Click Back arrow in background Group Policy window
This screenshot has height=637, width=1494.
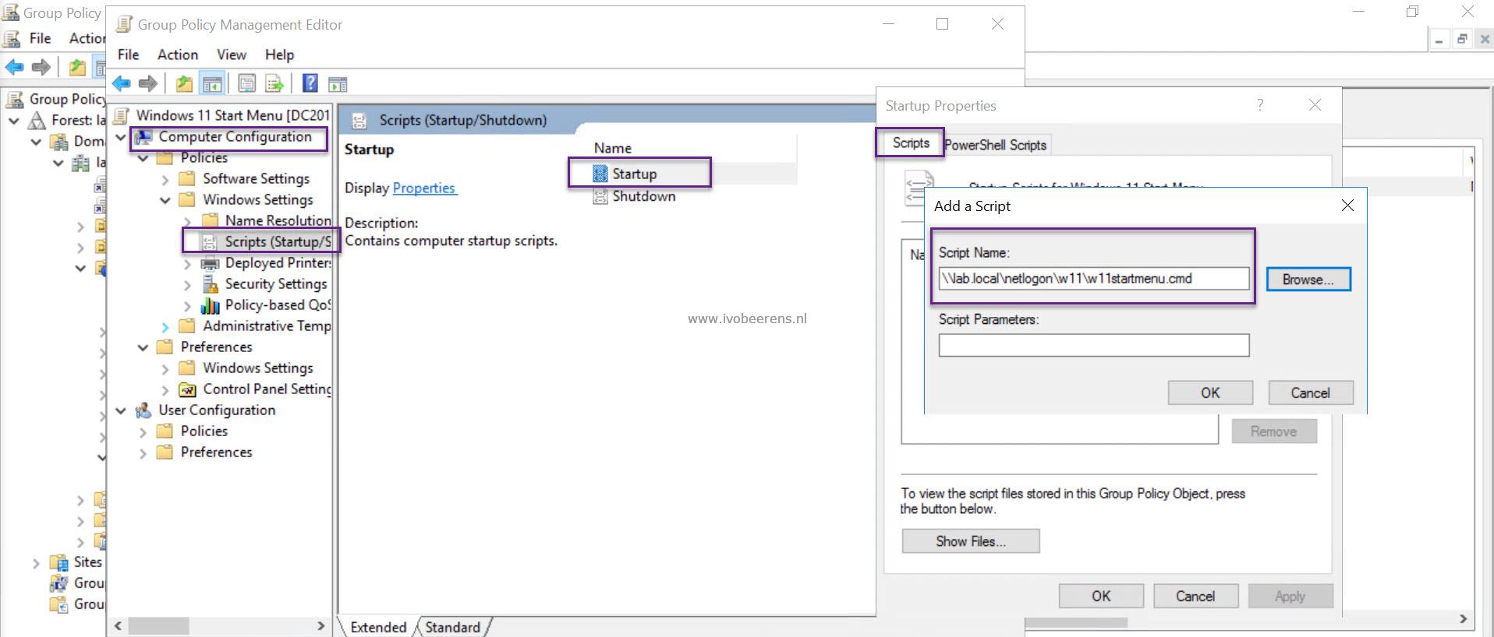[15, 67]
